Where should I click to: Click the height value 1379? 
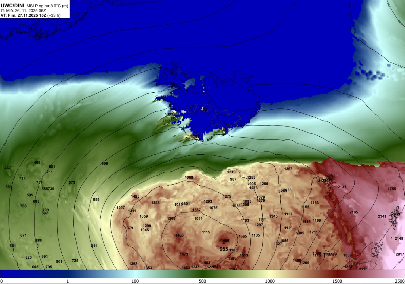click(129, 228)
